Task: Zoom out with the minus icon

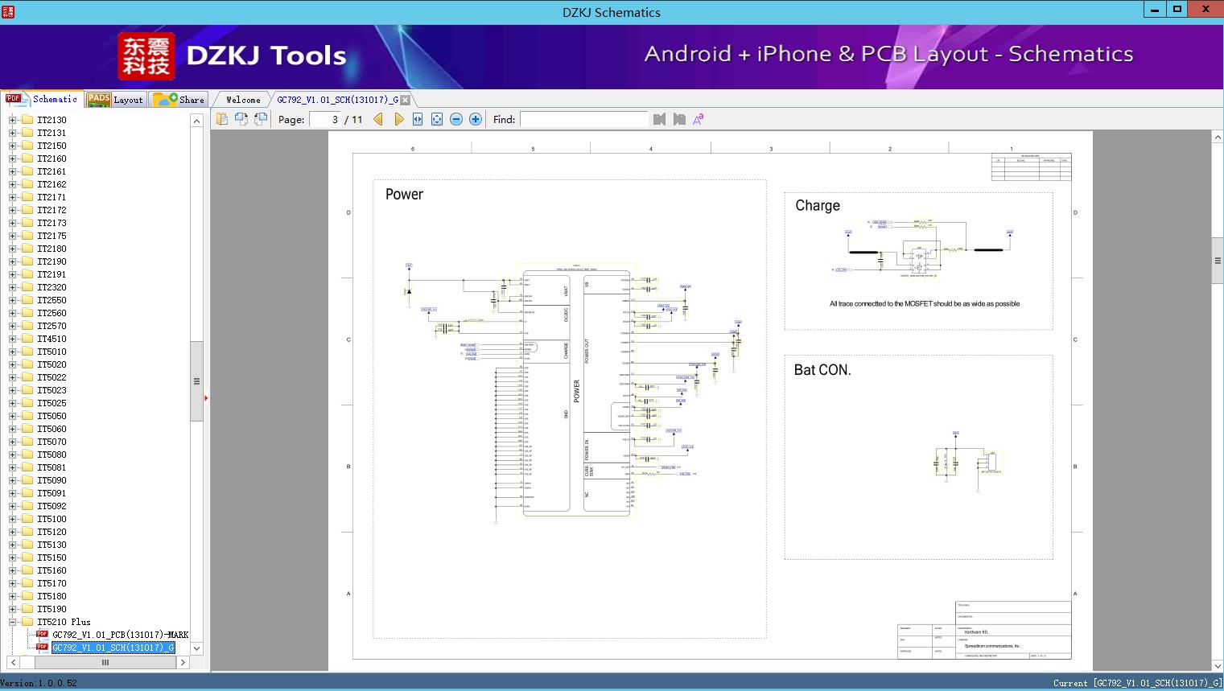Action: point(456,119)
